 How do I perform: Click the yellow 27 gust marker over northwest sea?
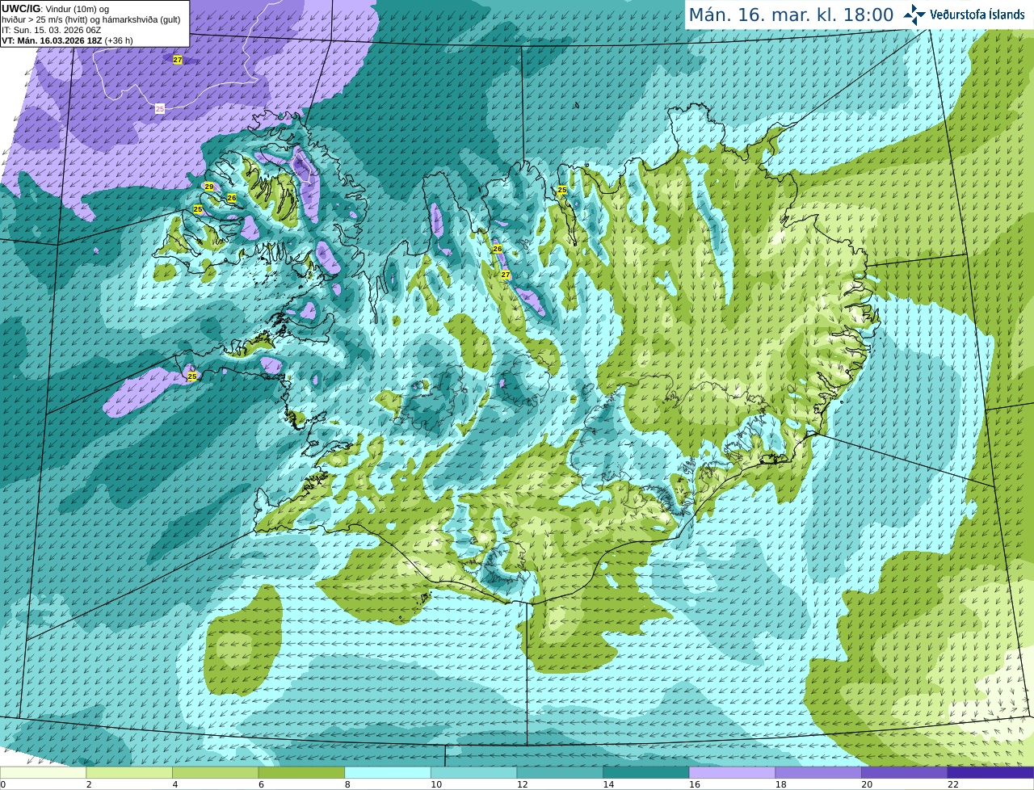click(x=178, y=60)
